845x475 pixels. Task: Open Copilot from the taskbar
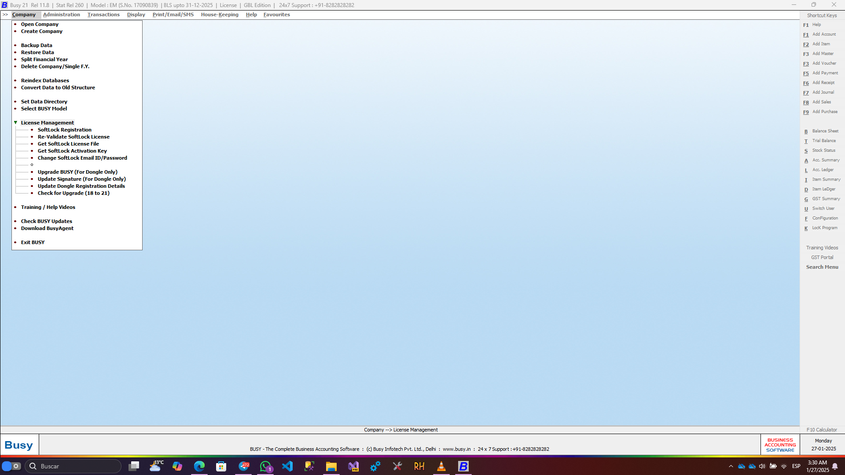pyautogui.click(x=177, y=466)
